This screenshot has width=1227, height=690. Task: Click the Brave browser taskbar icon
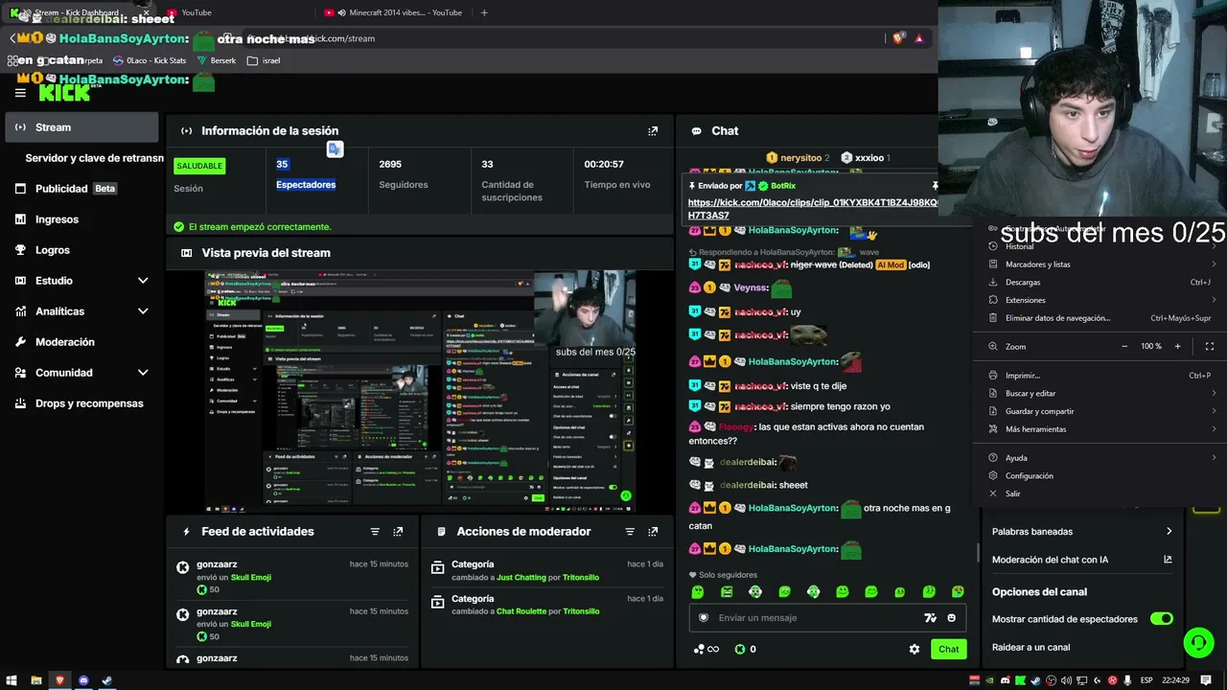59,680
